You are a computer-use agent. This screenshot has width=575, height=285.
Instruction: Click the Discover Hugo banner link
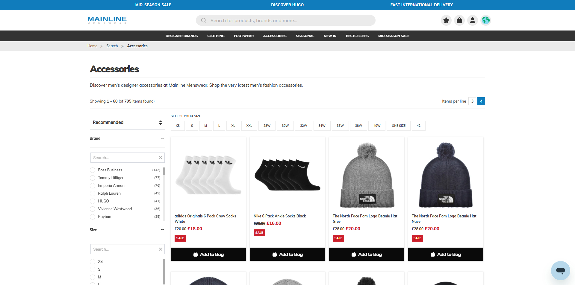click(287, 5)
